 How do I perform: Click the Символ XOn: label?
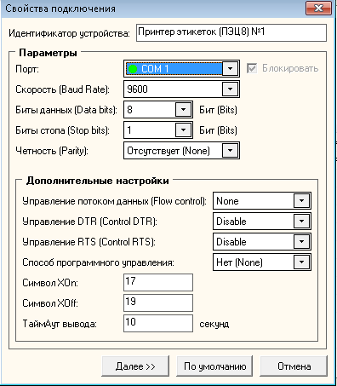50,283
